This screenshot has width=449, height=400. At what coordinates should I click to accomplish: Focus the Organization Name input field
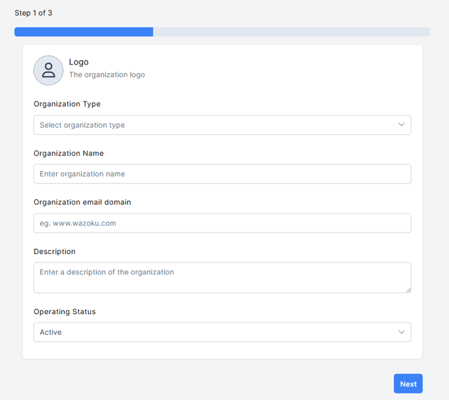tap(222, 174)
